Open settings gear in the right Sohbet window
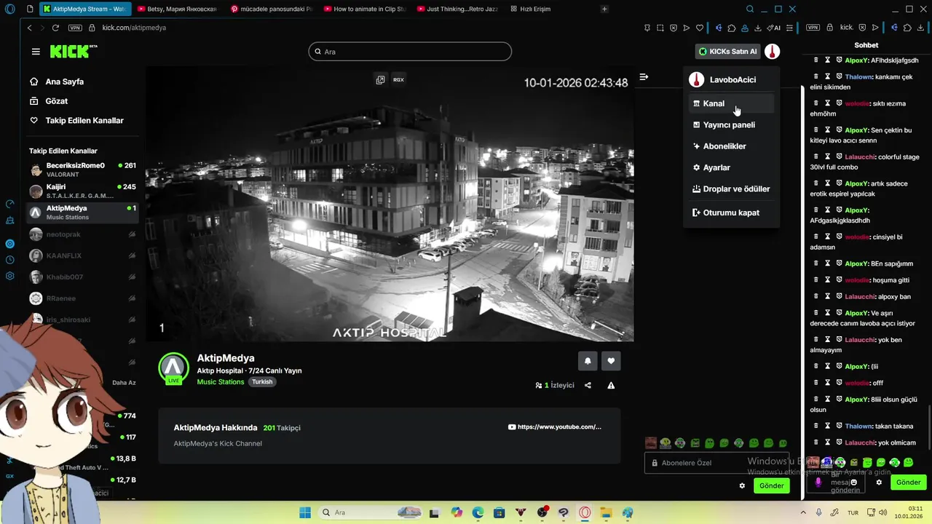 tap(879, 483)
